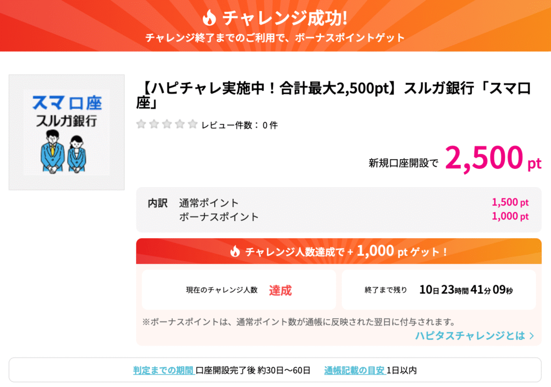
Task: Click the 終了まで残り countdown timer box
Action: (439, 290)
